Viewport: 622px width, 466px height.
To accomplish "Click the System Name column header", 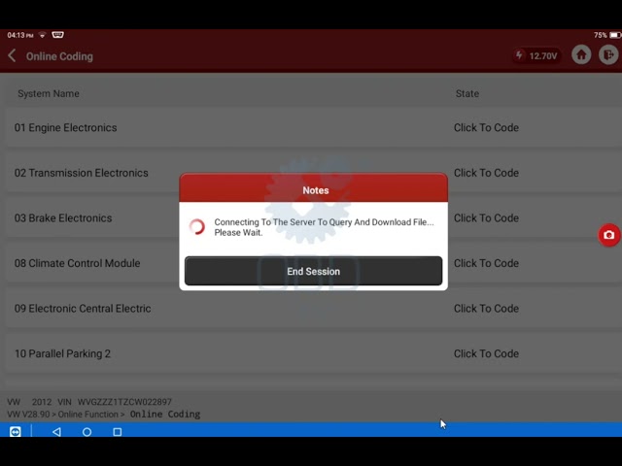I will click(x=49, y=93).
